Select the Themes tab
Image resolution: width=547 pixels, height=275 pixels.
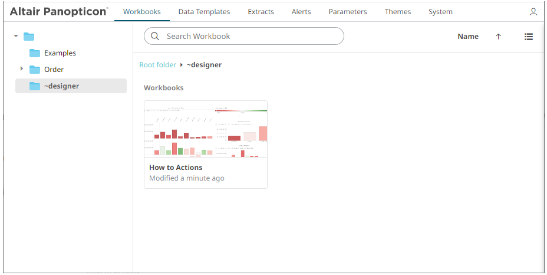(x=398, y=12)
